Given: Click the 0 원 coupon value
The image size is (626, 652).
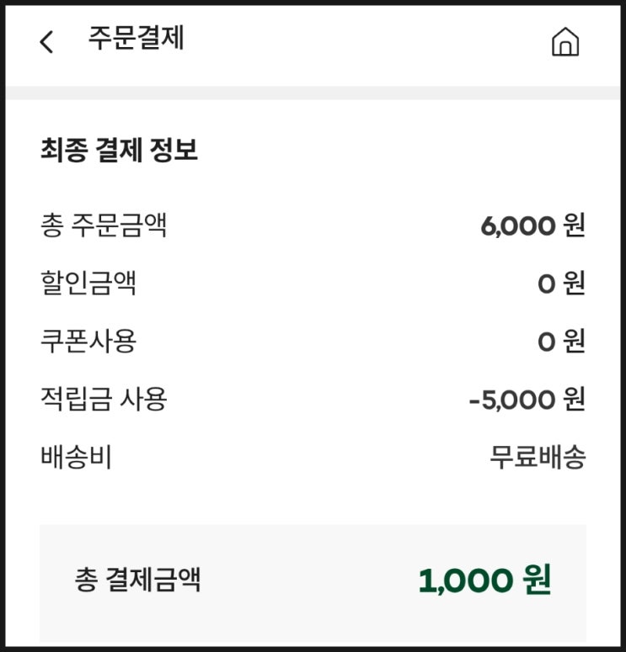Looking at the screenshot, I should tap(561, 342).
